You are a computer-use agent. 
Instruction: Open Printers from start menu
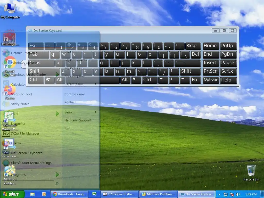coord(70,102)
